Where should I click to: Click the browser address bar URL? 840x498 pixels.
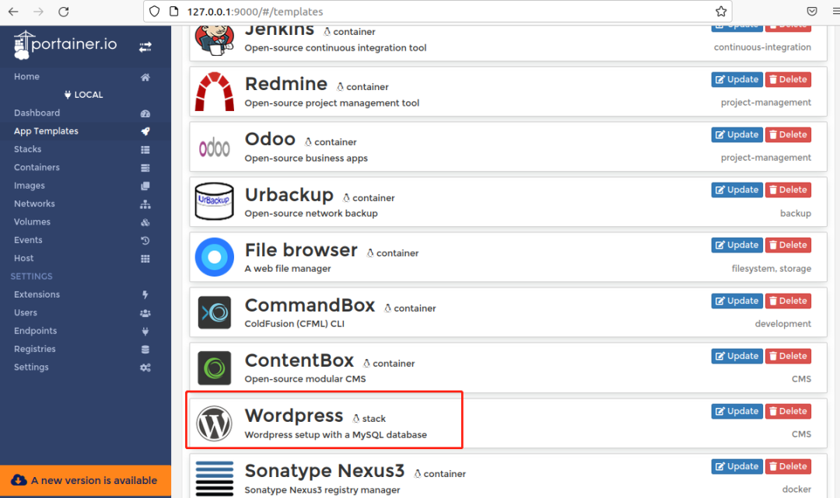255,12
